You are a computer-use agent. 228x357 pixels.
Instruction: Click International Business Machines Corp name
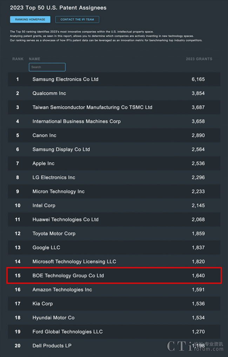coord(76,122)
